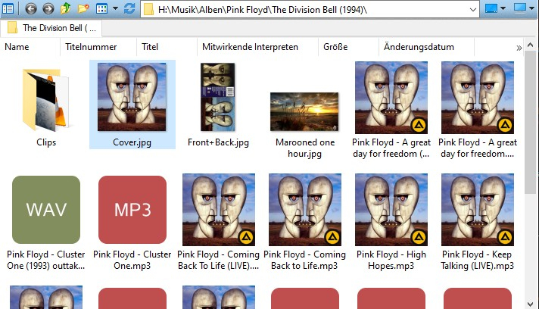Click folder icon on The Division Bell tab

(12, 28)
